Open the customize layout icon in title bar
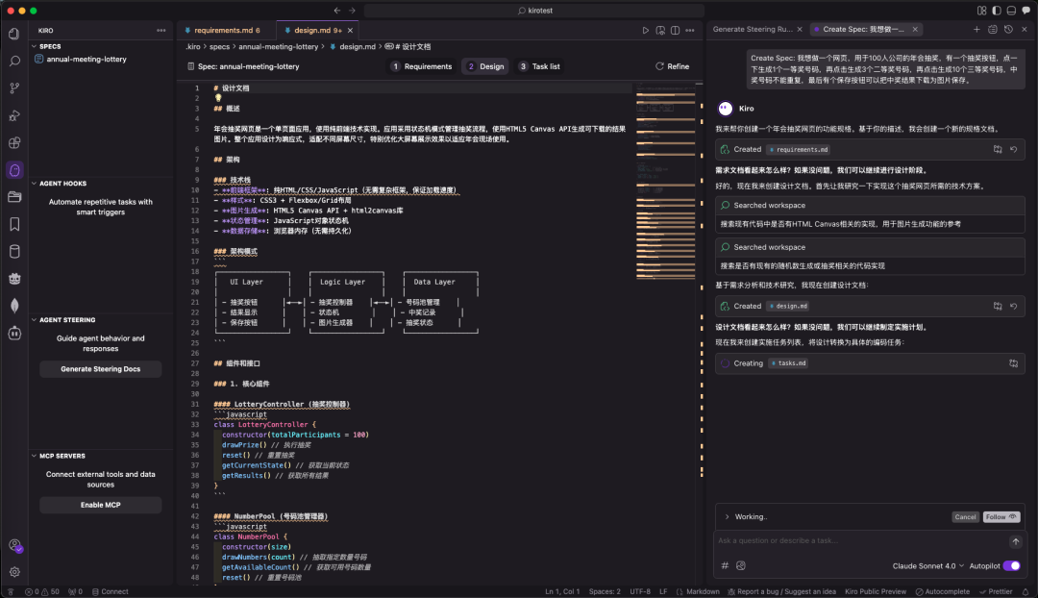 point(981,11)
